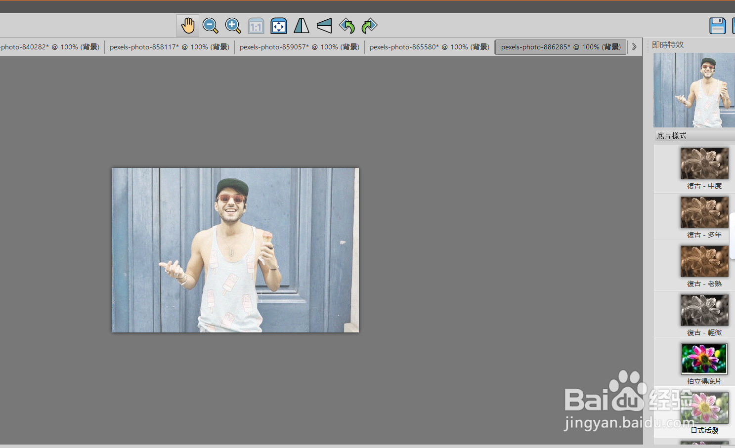Select the Pan hand tool

point(188,26)
